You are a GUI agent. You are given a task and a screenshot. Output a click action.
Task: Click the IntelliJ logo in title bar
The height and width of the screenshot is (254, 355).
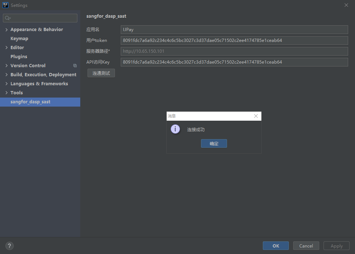[5, 5]
